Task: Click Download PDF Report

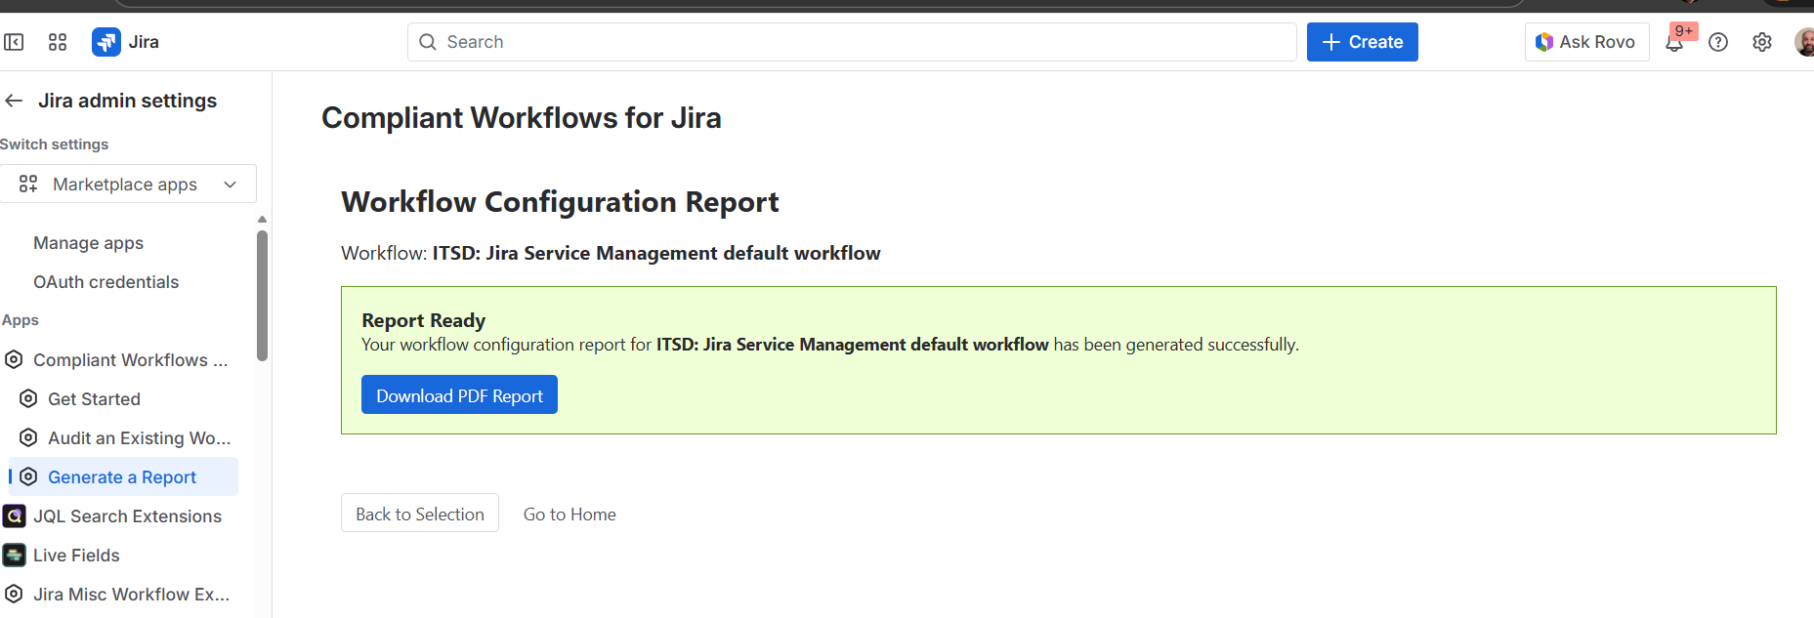Action: coord(459,394)
